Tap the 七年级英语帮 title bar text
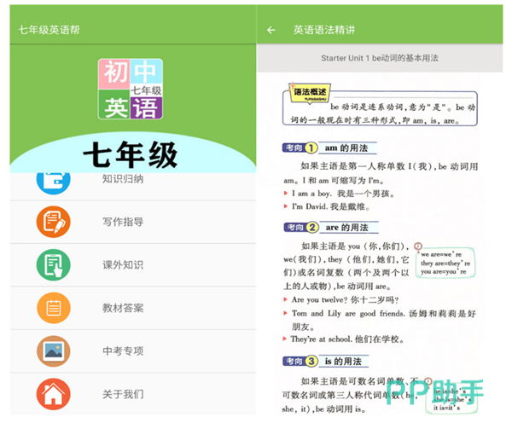Image resolution: width=512 pixels, height=423 pixels. [x=51, y=31]
